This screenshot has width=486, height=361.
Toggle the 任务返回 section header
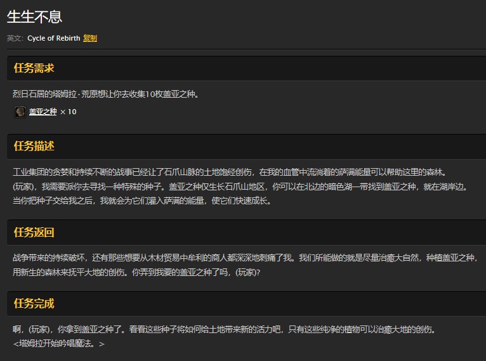pos(34,232)
